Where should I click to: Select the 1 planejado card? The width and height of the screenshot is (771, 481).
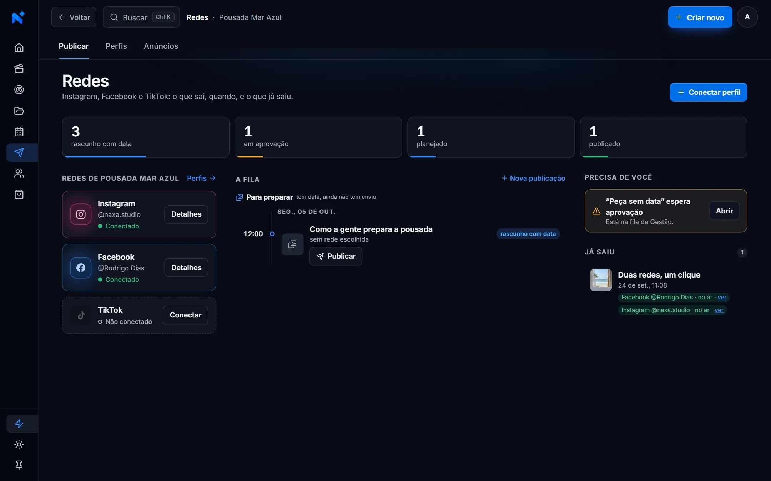[x=491, y=137]
